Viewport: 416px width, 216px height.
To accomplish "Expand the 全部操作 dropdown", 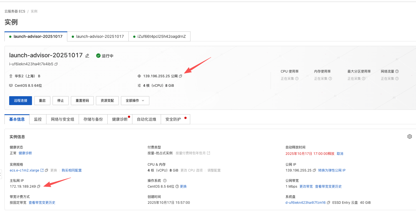I will tap(135, 101).
